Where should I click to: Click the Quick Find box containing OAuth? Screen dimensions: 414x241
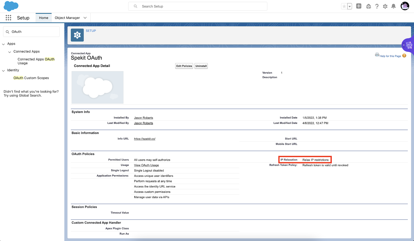31,32
